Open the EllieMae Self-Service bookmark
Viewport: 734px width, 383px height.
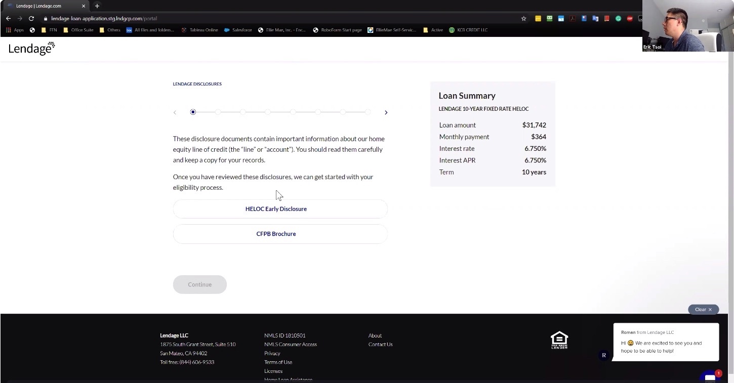click(392, 30)
